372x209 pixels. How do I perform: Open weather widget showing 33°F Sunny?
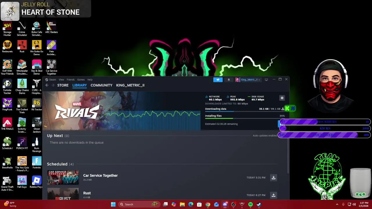10,204
